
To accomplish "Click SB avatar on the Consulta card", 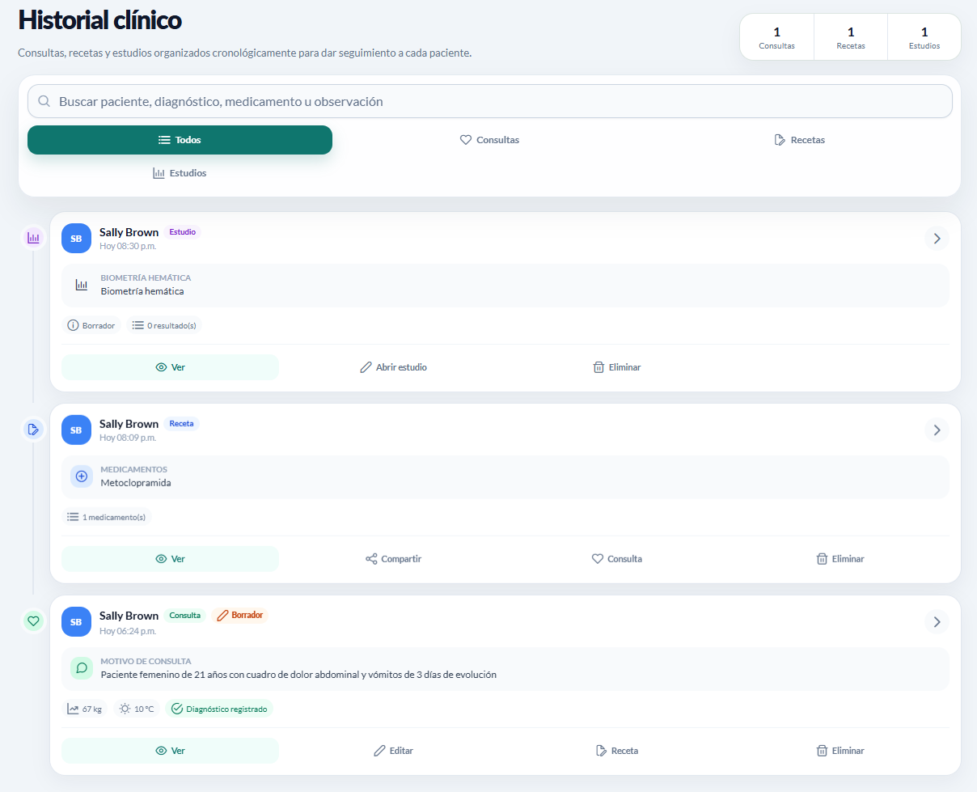I will [x=76, y=622].
